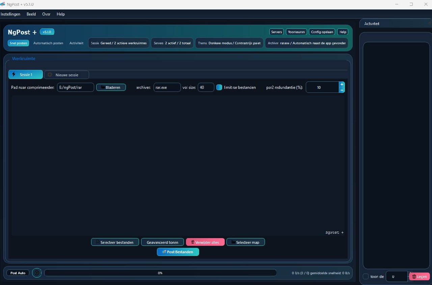
Task: Click the posting progress bar at 0%
Action: coord(160,273)
